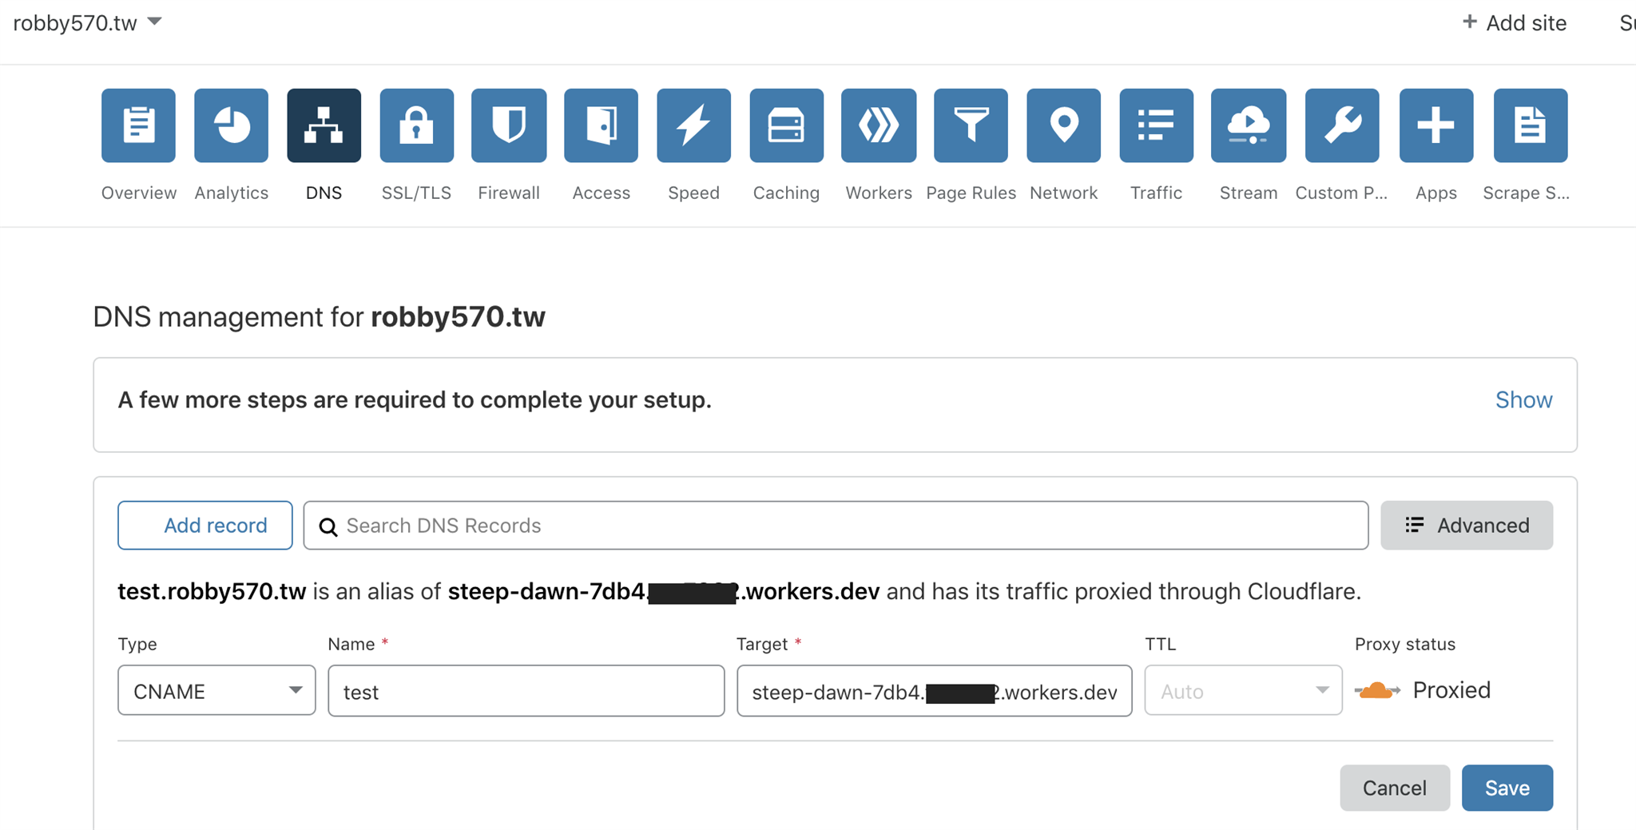Open the Overview section icon
The image size is (1636, 830).
pos(138,125)
